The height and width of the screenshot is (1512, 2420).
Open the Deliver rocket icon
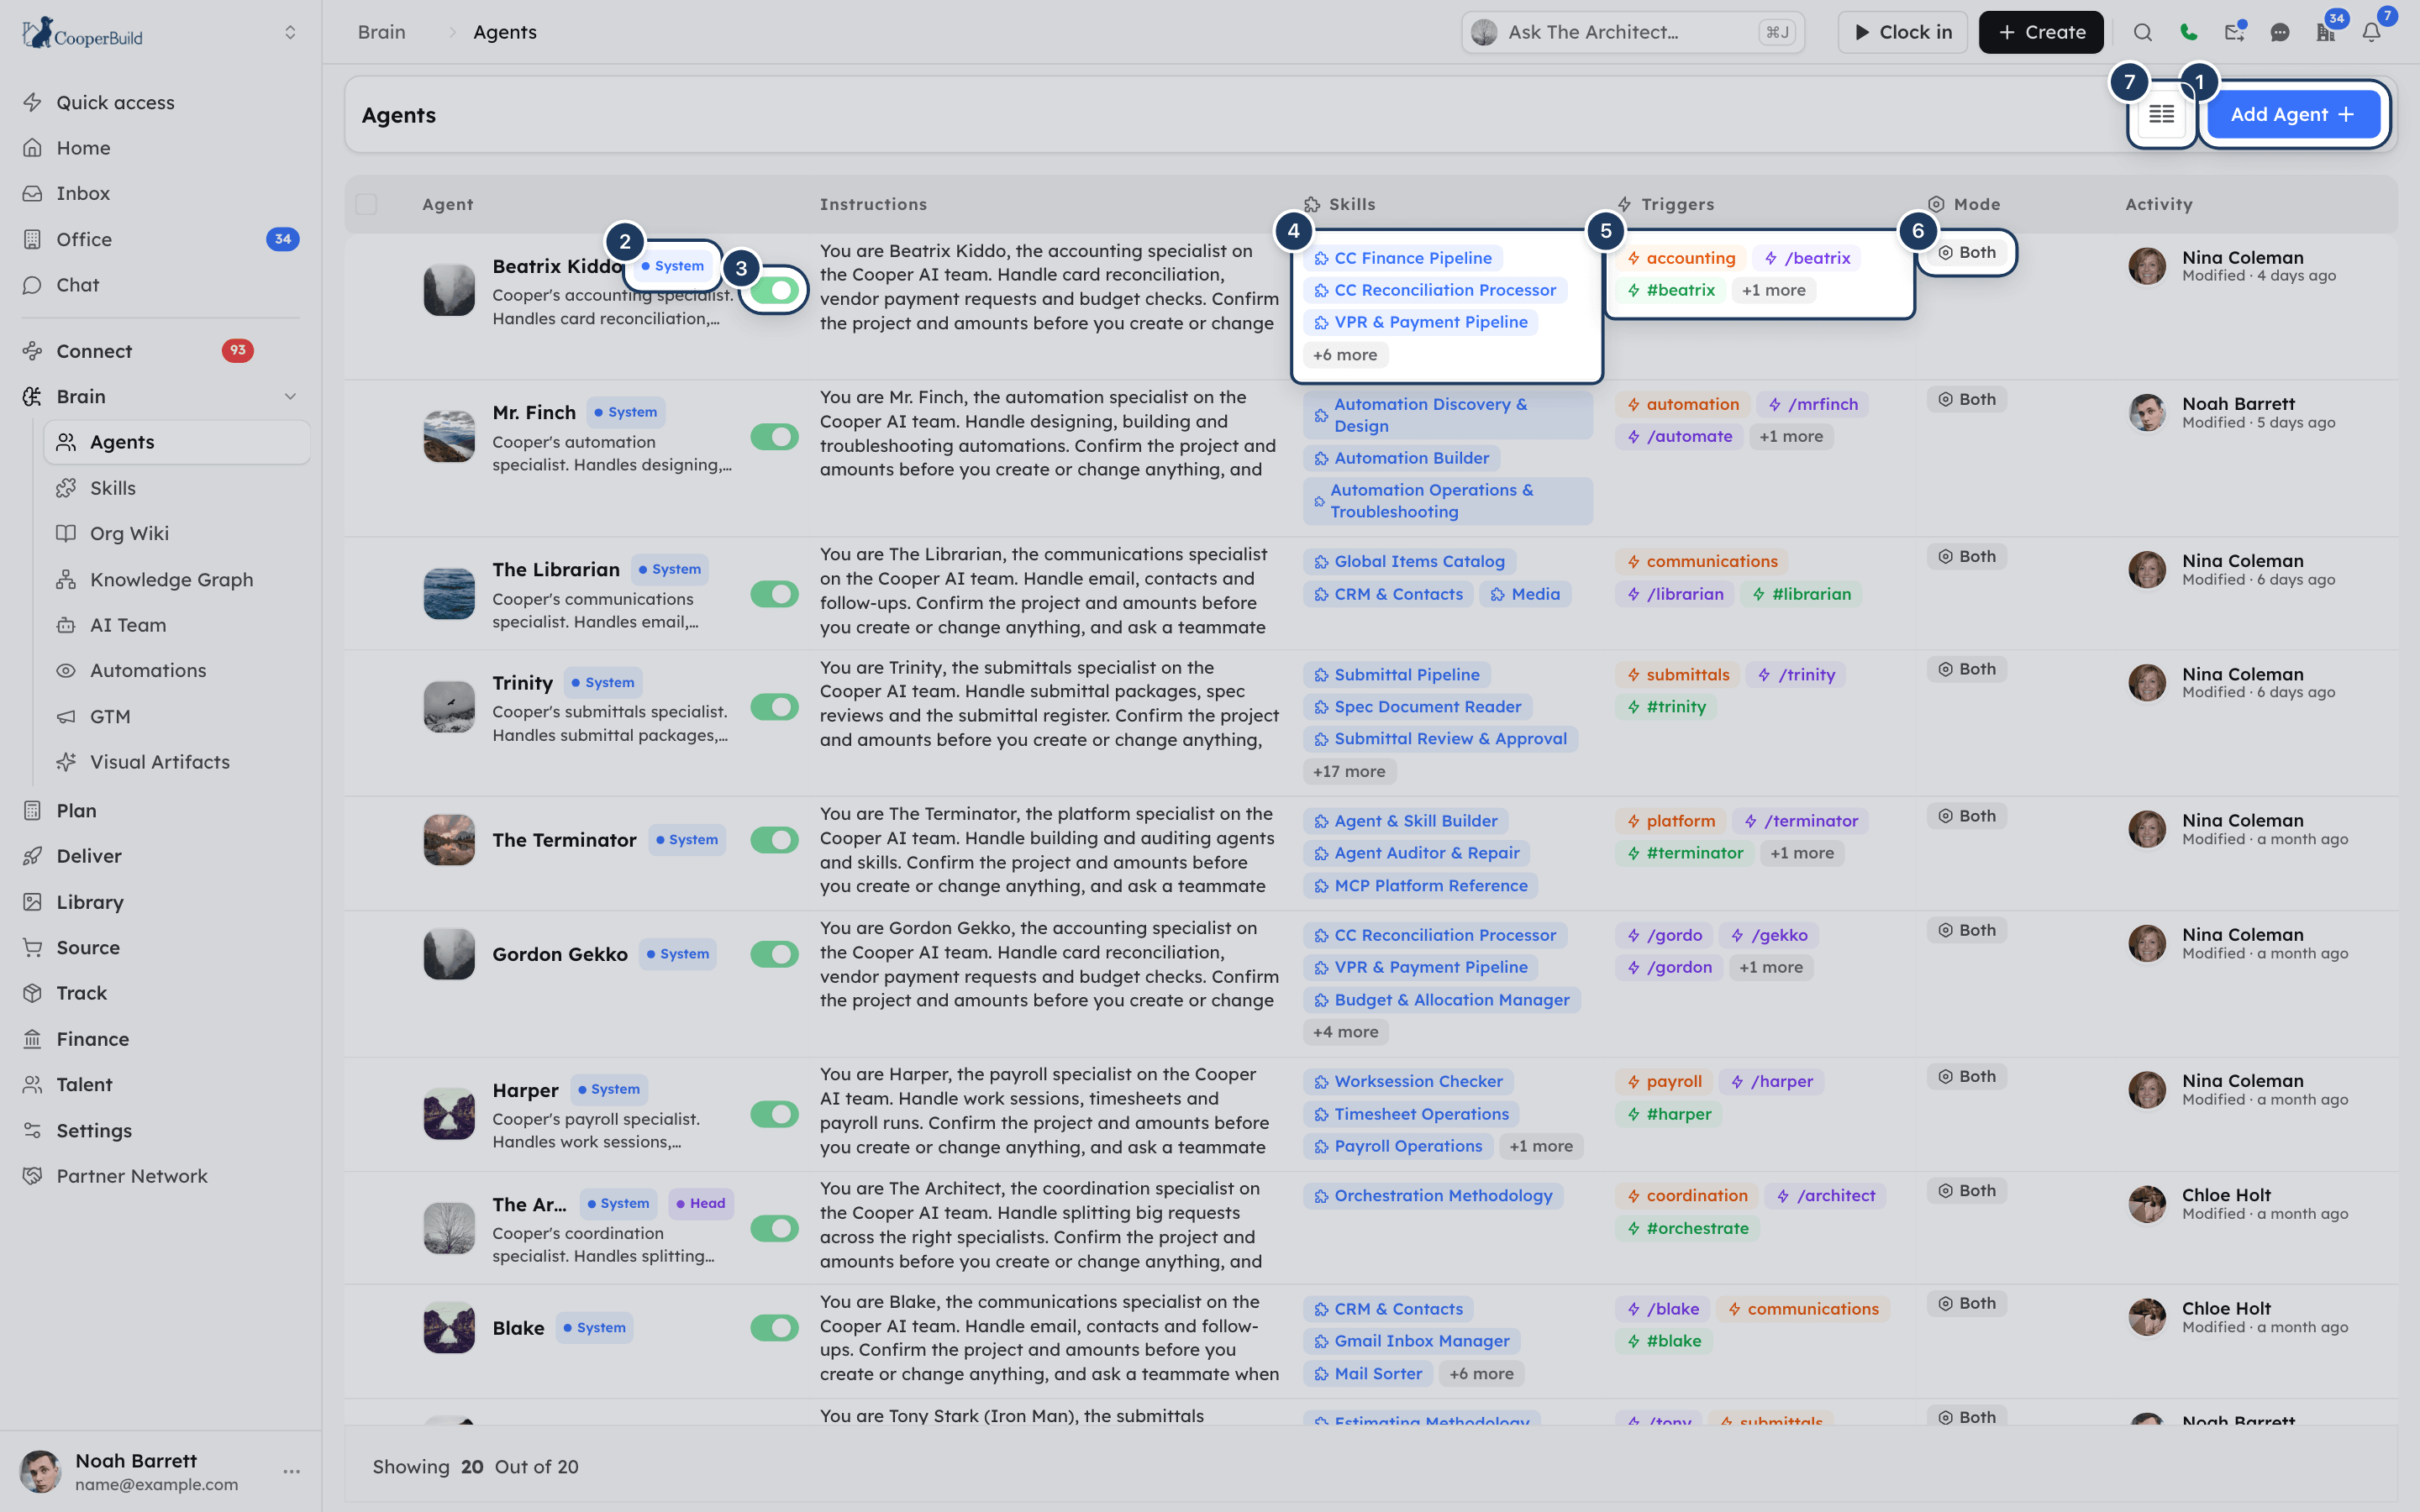[x=33, y=856]
